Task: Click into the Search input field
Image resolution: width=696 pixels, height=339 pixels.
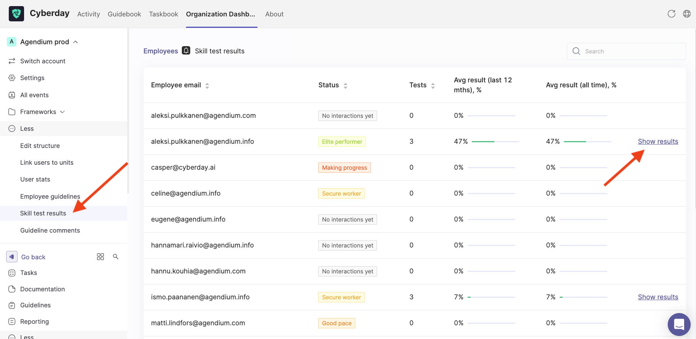Action: pos(626,51)
